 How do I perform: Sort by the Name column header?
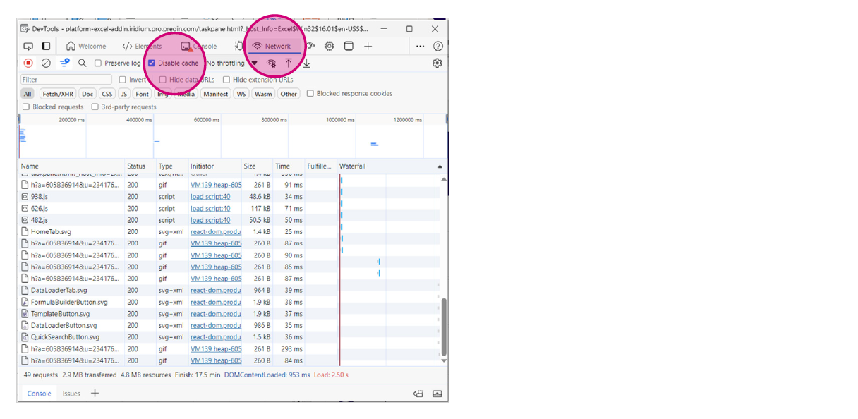coord(72,166)
